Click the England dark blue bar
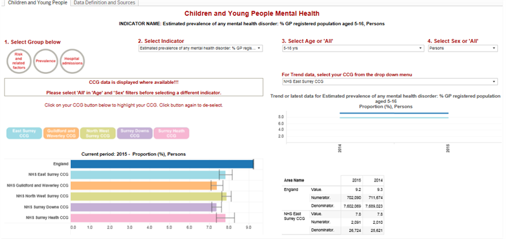Image resolution: width=506 pixels, height=239 pixels. pyautogui.click(x=162, y=164)
